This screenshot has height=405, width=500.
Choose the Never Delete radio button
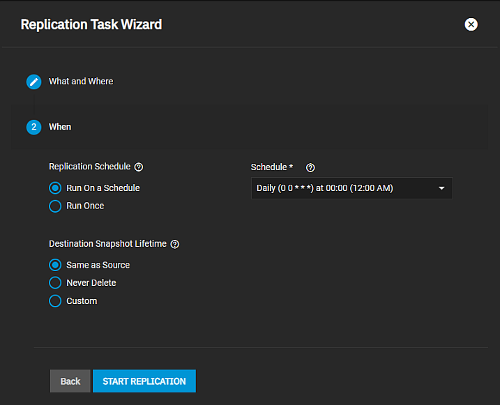click(55, 283)
